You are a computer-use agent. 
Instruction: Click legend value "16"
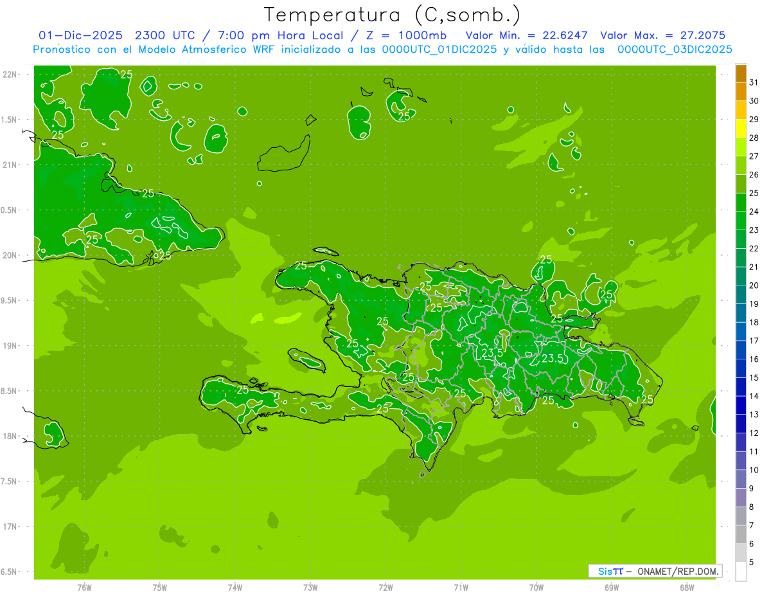[754, 359]
